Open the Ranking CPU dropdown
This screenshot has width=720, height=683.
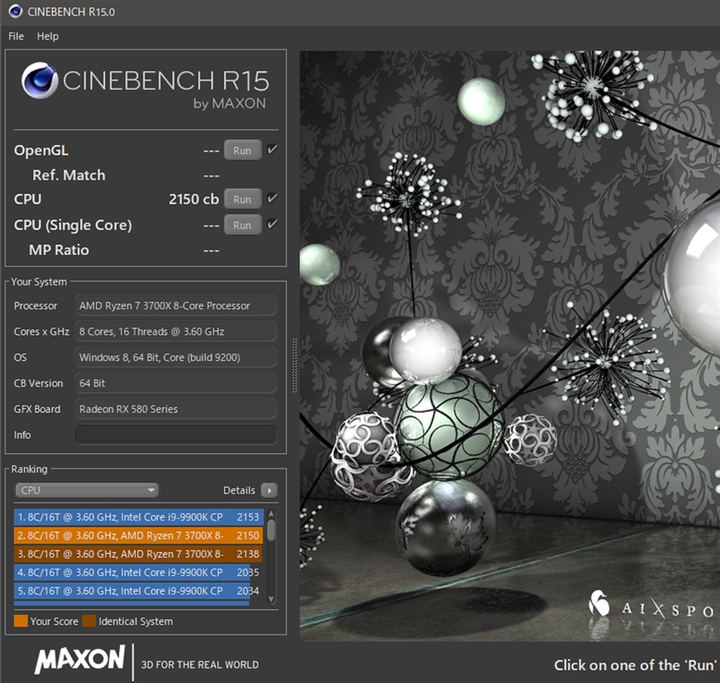point(86,490)
